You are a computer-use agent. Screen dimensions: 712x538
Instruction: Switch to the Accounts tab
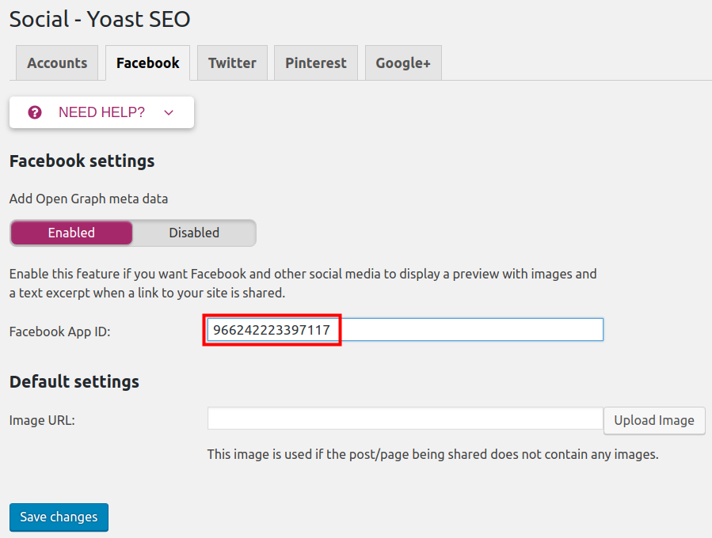click(57, 63)
